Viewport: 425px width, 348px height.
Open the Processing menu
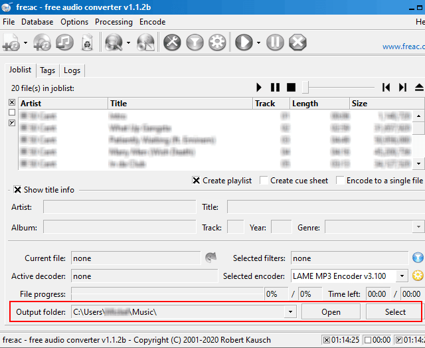click(x=114, y=22)
